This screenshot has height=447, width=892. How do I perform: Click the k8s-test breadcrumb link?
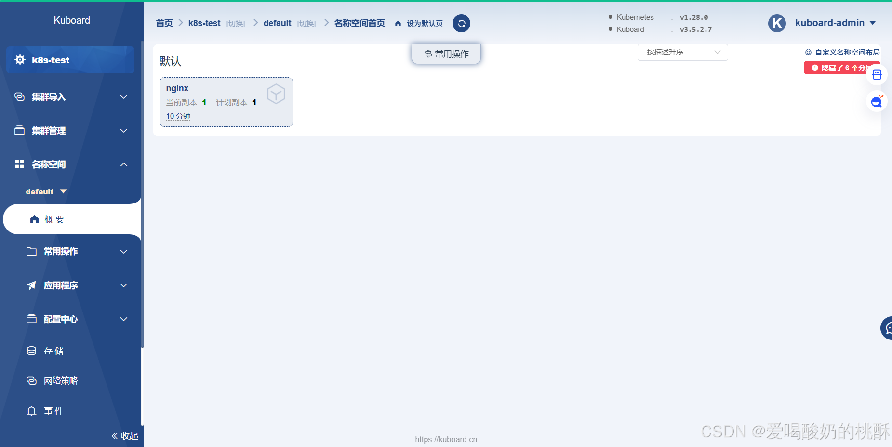coord(204,23)
